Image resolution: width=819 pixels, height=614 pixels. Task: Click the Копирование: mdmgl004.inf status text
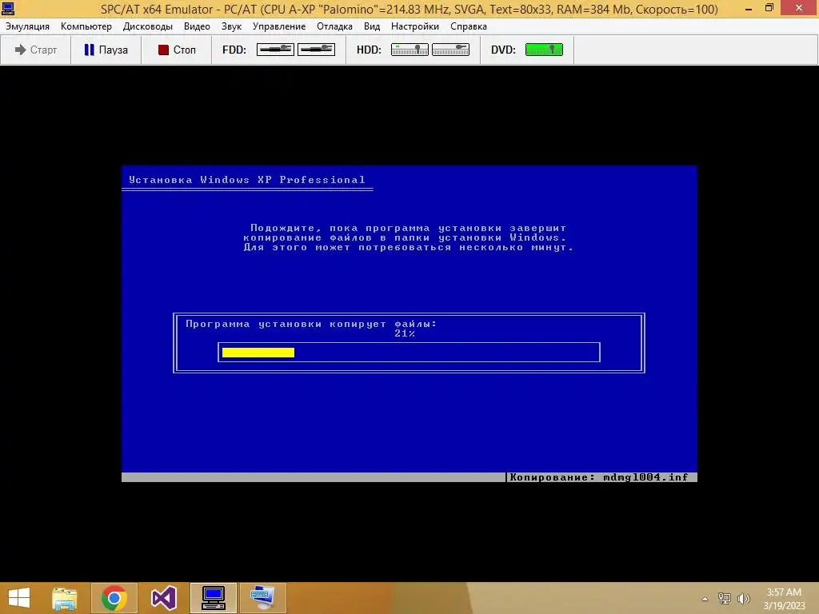tap(599, 477)
